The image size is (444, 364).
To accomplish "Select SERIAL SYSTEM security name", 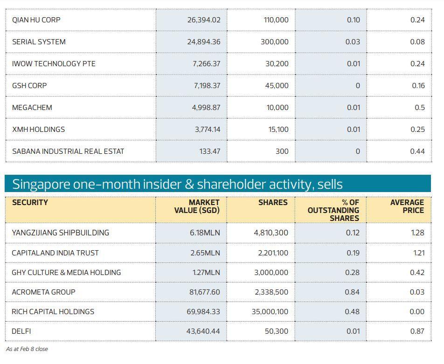I will pyautogui.click(x=39, y=42).
